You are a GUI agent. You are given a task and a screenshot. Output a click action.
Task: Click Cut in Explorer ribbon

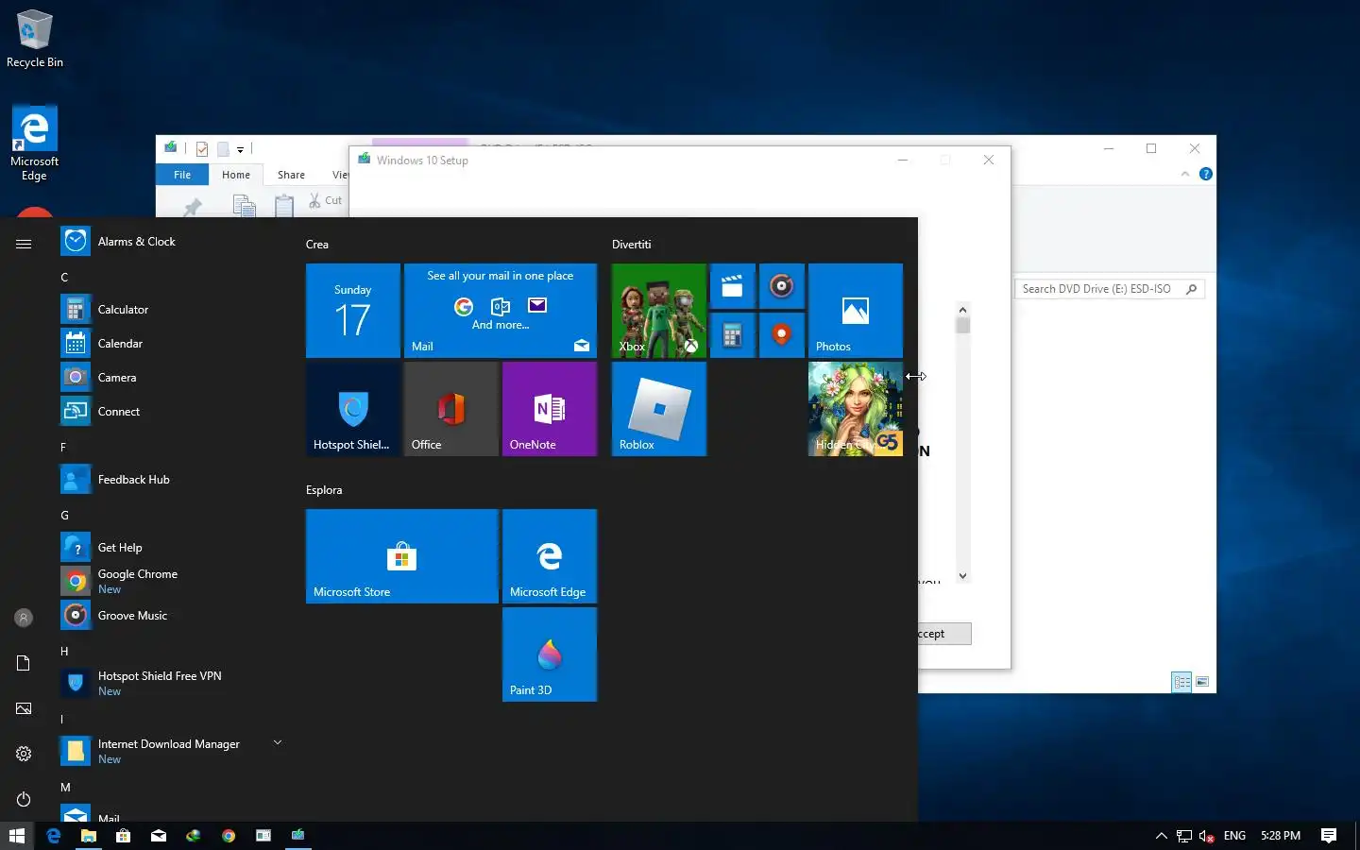[x=326, y=200]
